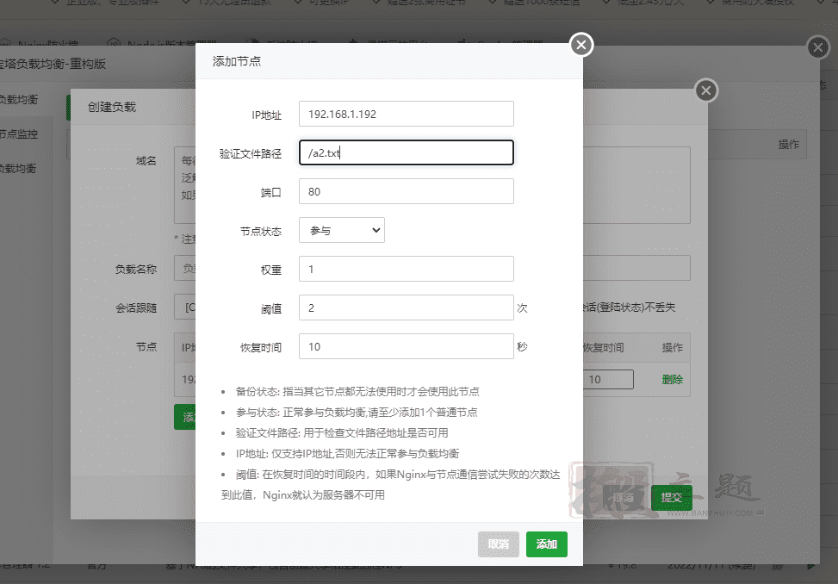The image size is (838, 584).
Task: Click 删除 link in node row
Action: (x=673, y=379)
